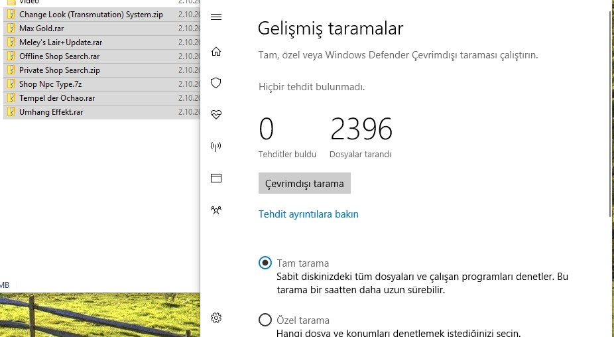
Task: Click the Umhang Effekt.rar archive icon
Action: 11,111
